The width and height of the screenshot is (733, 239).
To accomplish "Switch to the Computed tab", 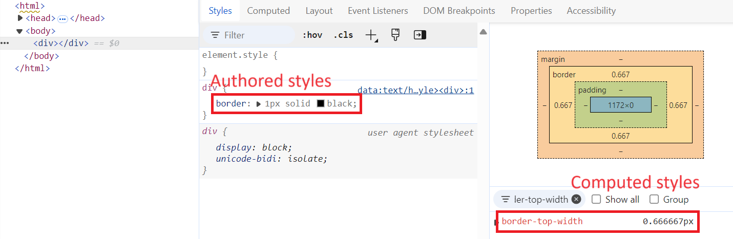I will point(268,10).
